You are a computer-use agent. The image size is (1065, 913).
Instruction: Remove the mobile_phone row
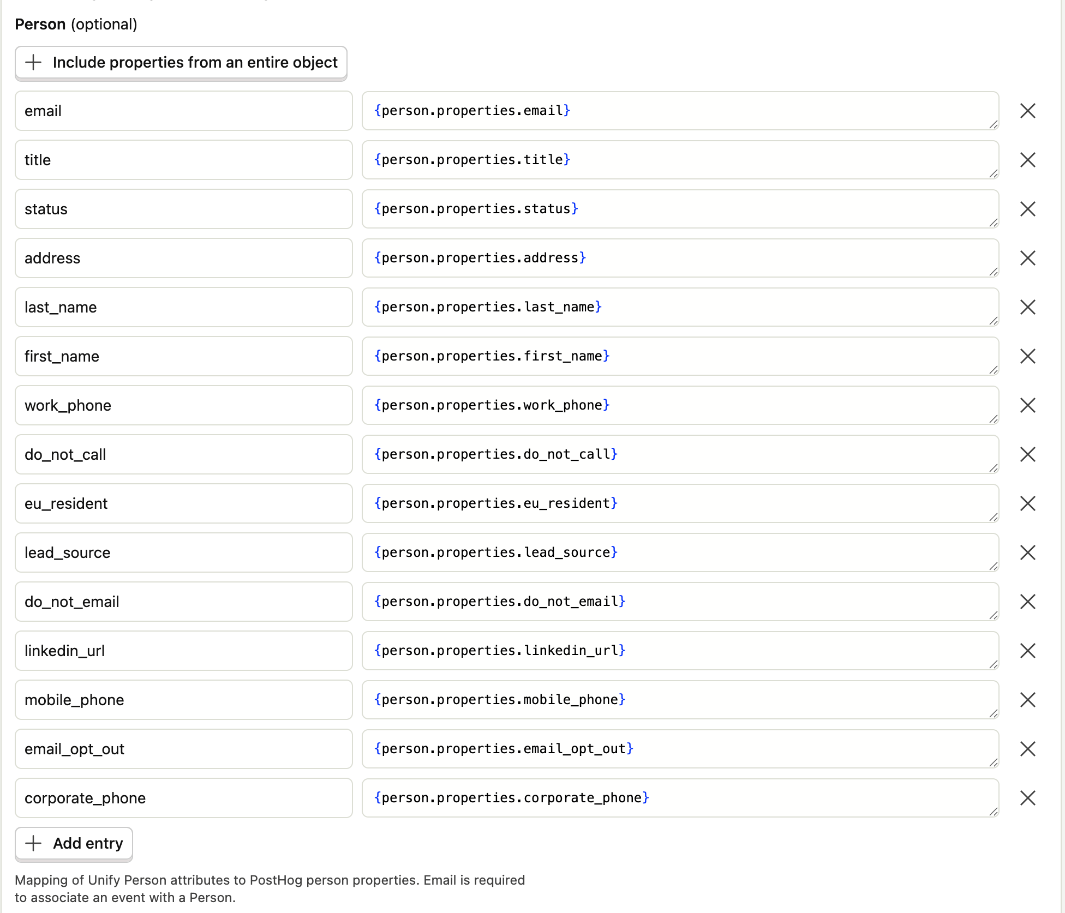1028,700
